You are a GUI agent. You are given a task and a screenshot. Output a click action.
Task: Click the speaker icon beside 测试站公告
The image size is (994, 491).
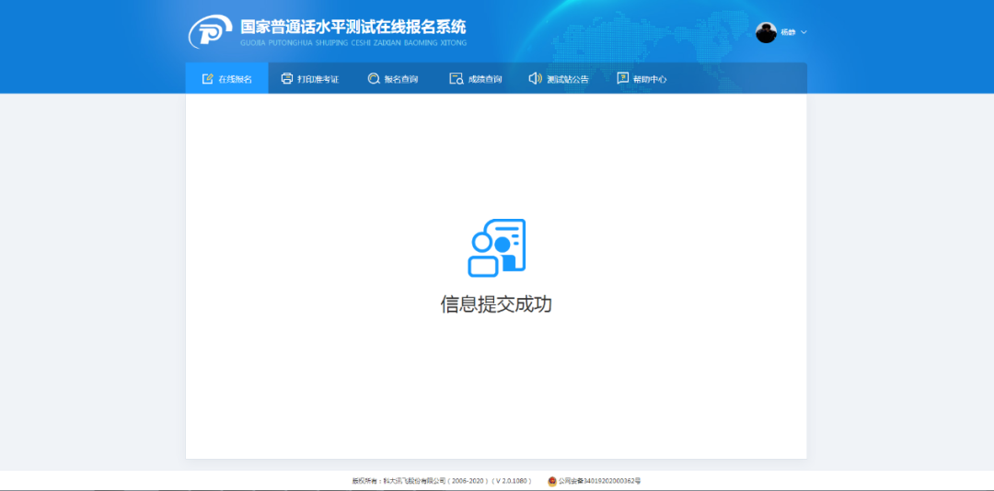click(535, 79)
